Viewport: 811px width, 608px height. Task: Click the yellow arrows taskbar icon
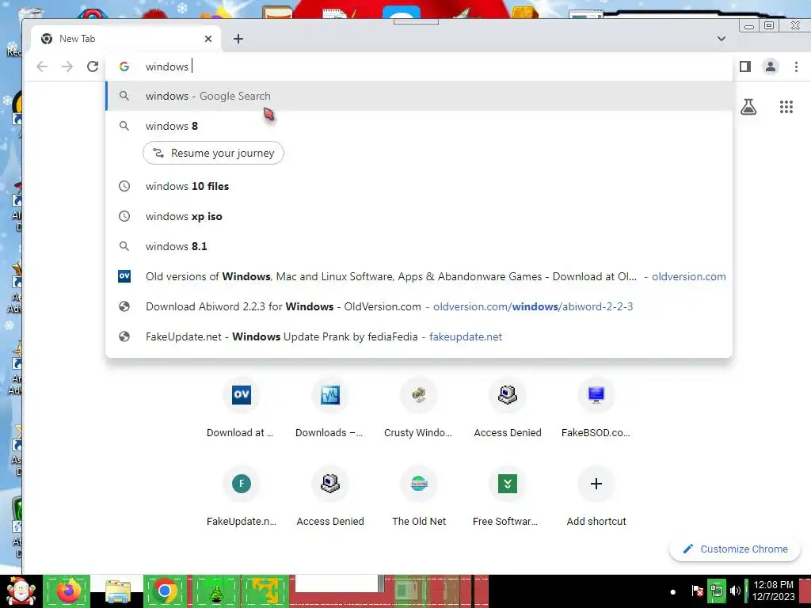point(265,591)
